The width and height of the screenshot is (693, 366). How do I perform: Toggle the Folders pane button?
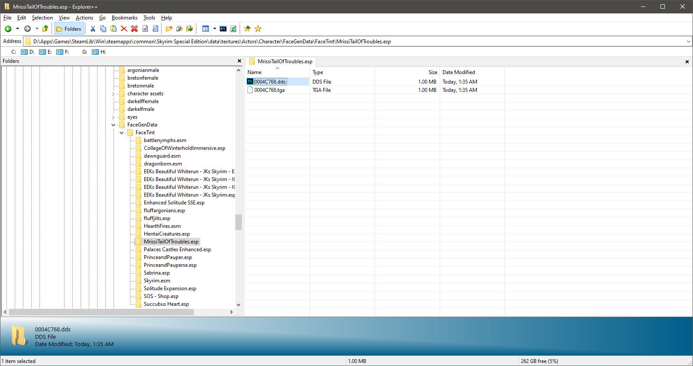69,29
